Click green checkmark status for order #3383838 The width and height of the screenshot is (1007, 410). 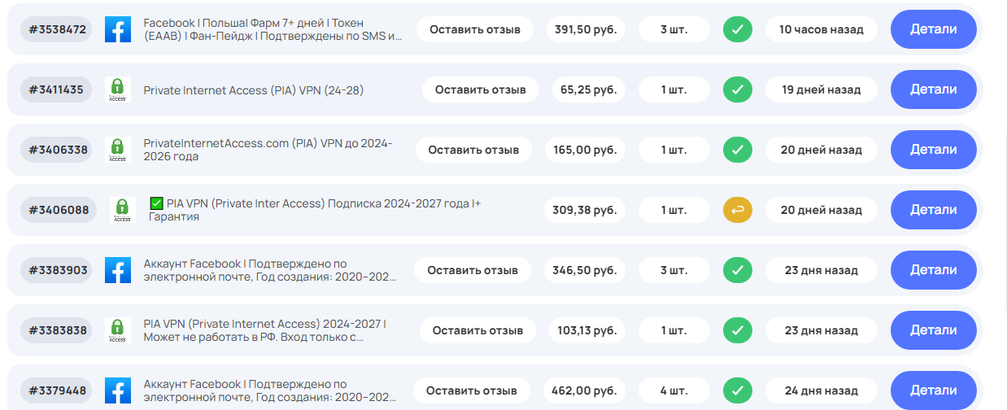(x=738, y=330)
